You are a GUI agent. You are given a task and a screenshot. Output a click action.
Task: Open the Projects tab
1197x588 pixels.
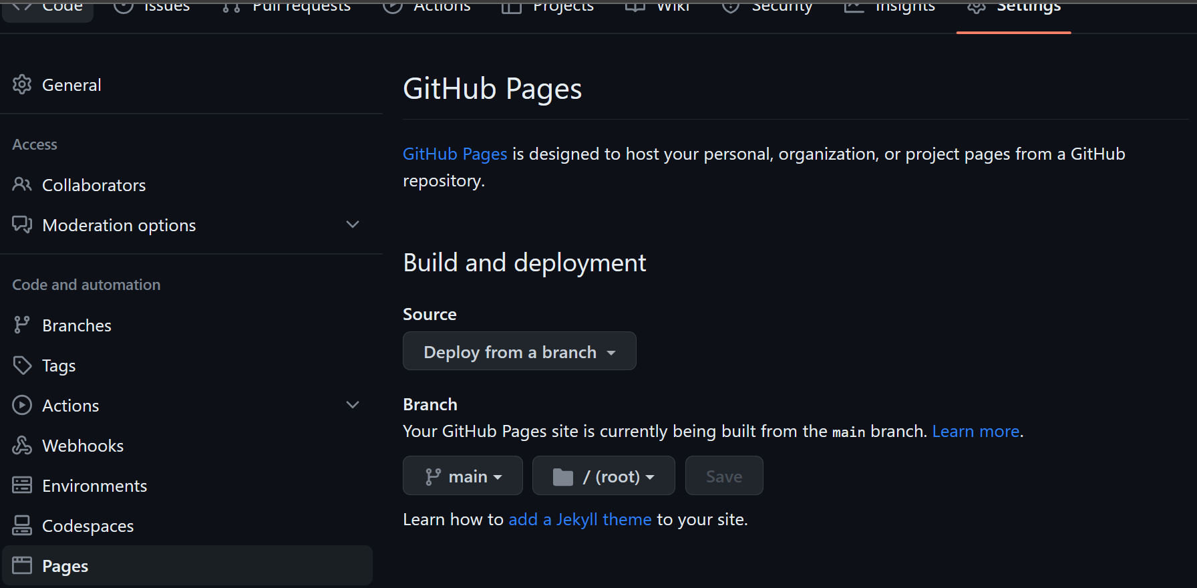[x=548, y=8]
